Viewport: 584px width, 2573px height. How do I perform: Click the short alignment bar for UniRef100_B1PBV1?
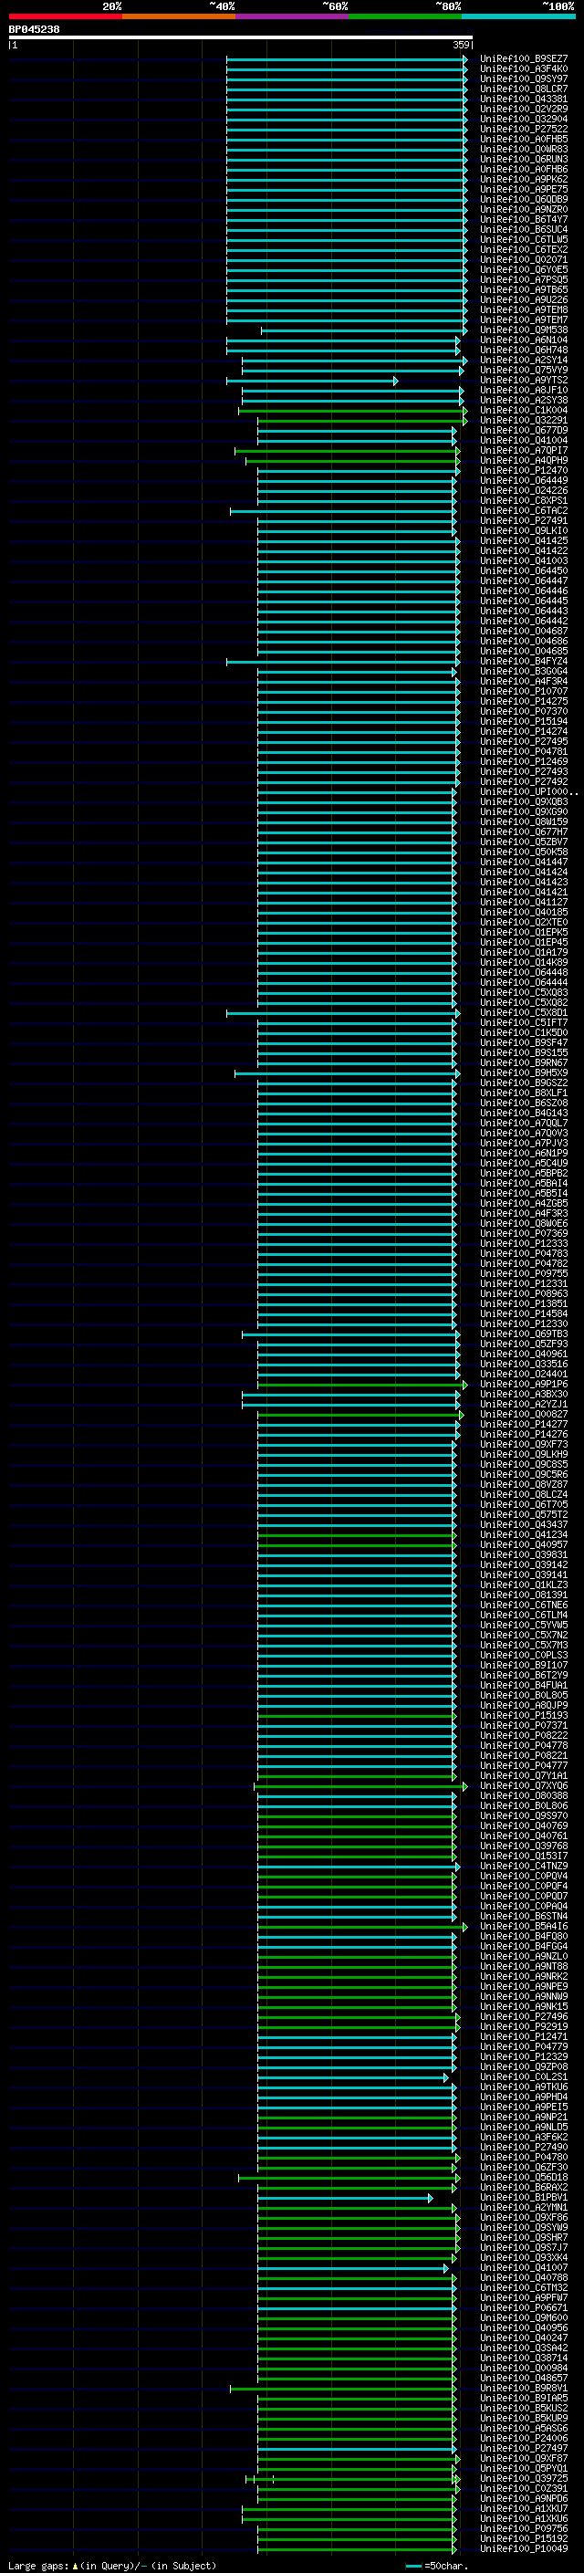click(x=346, y=2198)
